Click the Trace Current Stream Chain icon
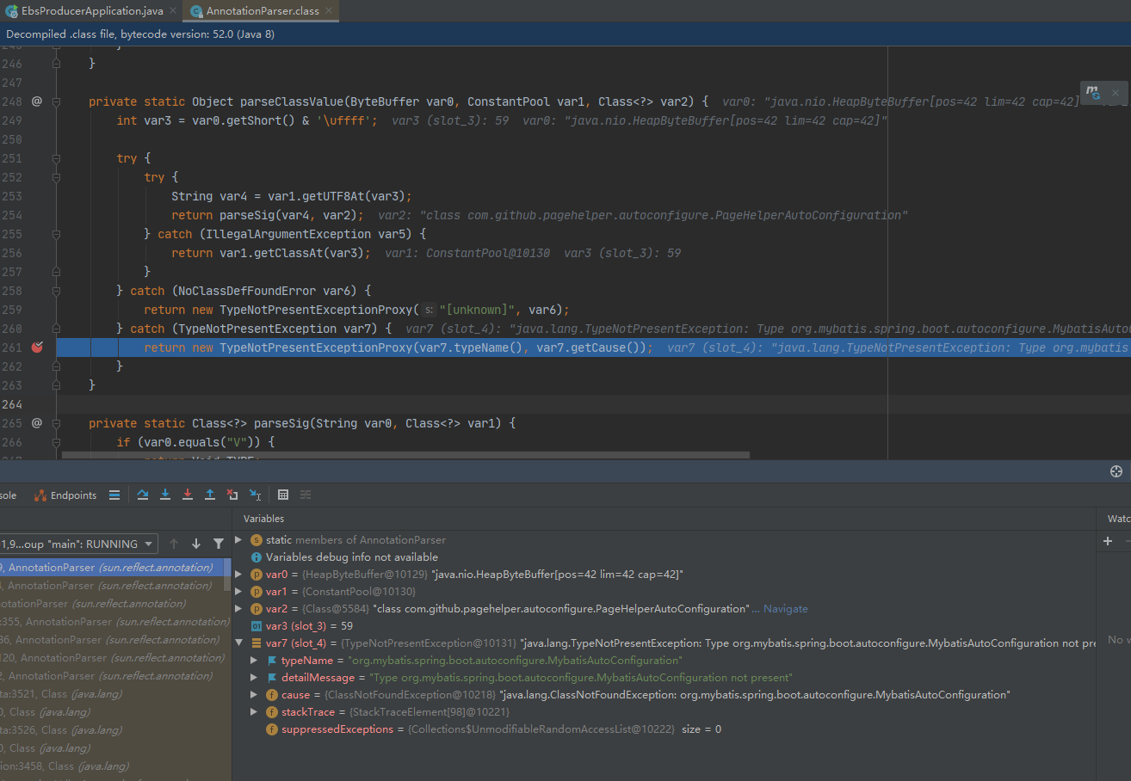The height and width of the screenshot is (781, 1131). tap(305, 495)
